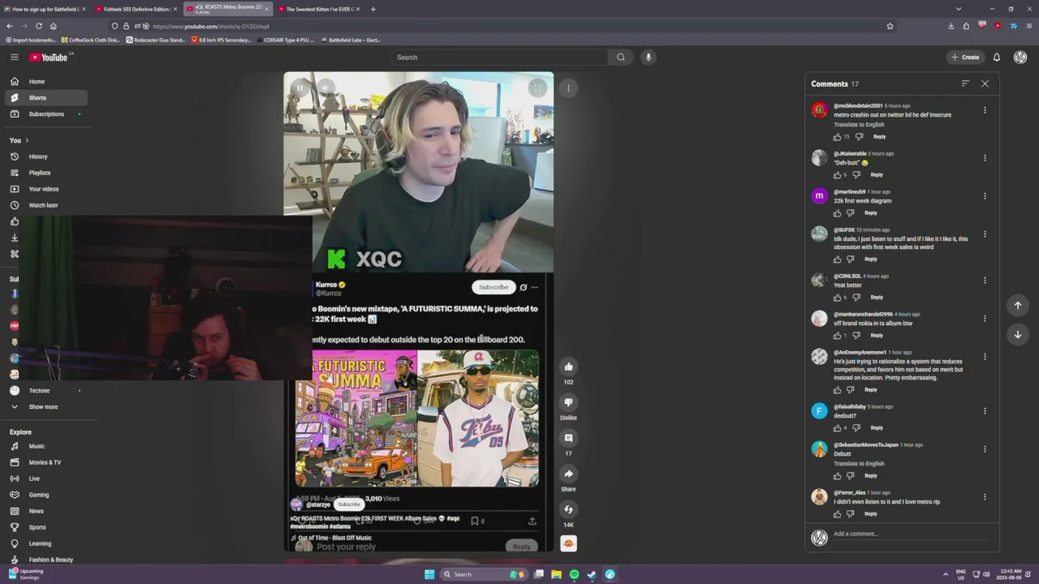Bookmark this page with star icon

click(x=890, y=26)
